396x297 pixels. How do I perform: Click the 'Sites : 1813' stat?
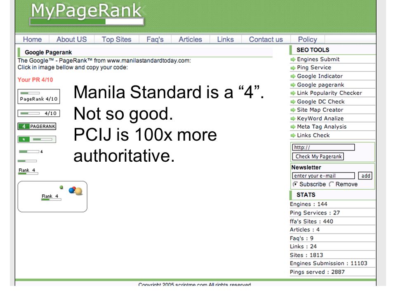tap(306, 255)
